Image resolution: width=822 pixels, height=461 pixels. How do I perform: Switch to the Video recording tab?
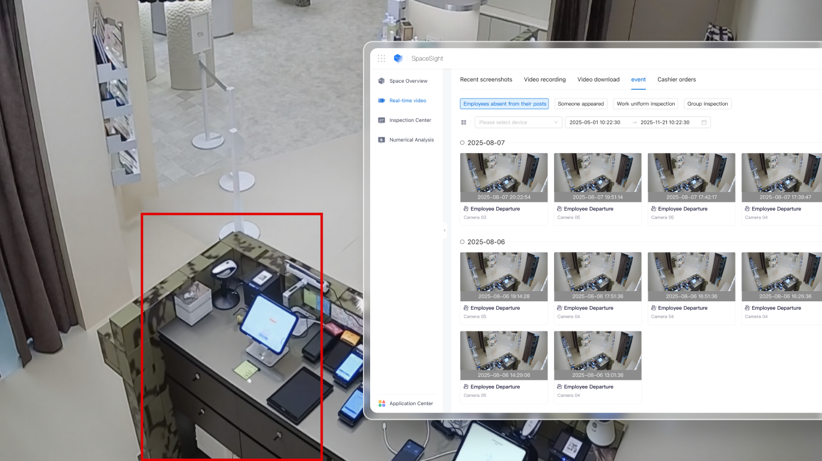tap(544, 79)
